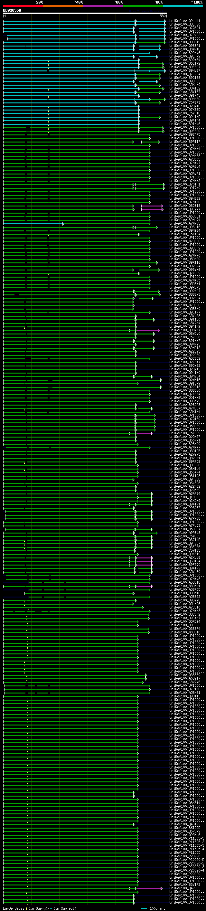The image size is (206, 911).
Task: Select hit UniRef100_B9DH83
Action: [x=185, y=81]
